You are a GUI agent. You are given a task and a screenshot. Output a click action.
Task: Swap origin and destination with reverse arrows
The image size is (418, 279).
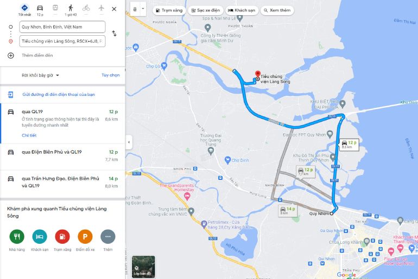point(114,34)
